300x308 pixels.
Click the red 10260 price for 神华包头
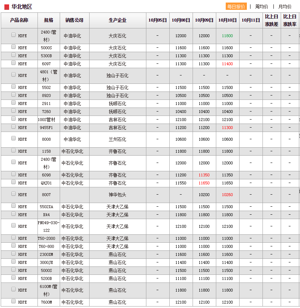(228, 195)
